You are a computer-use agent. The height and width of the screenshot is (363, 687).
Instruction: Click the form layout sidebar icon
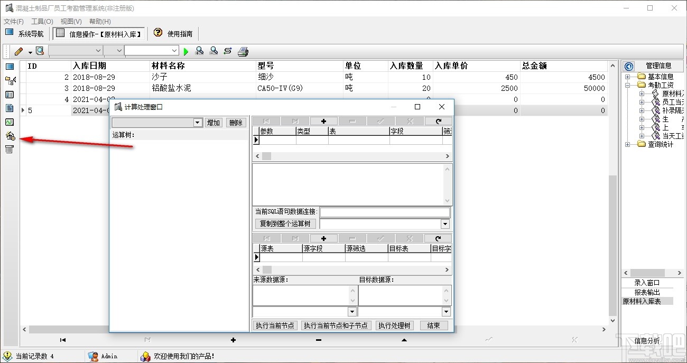[10, 95]
